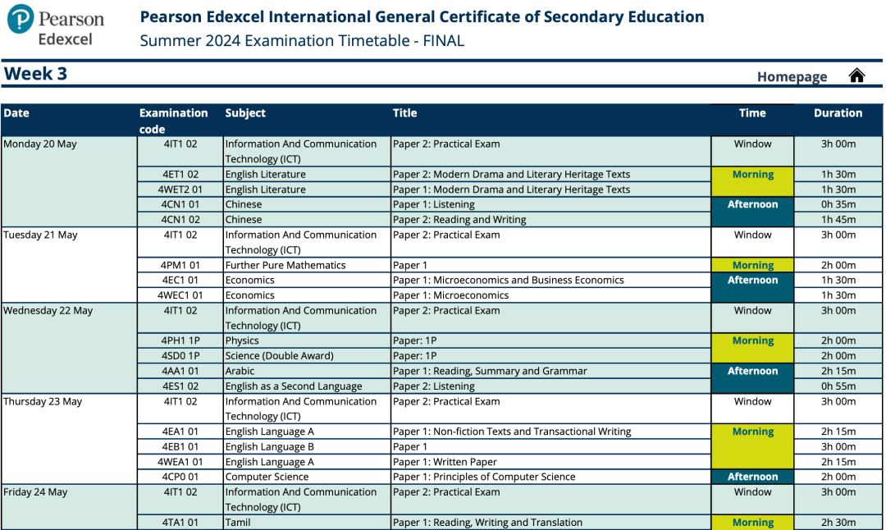Click the 0h 55m duration cell

coord(838,386)
